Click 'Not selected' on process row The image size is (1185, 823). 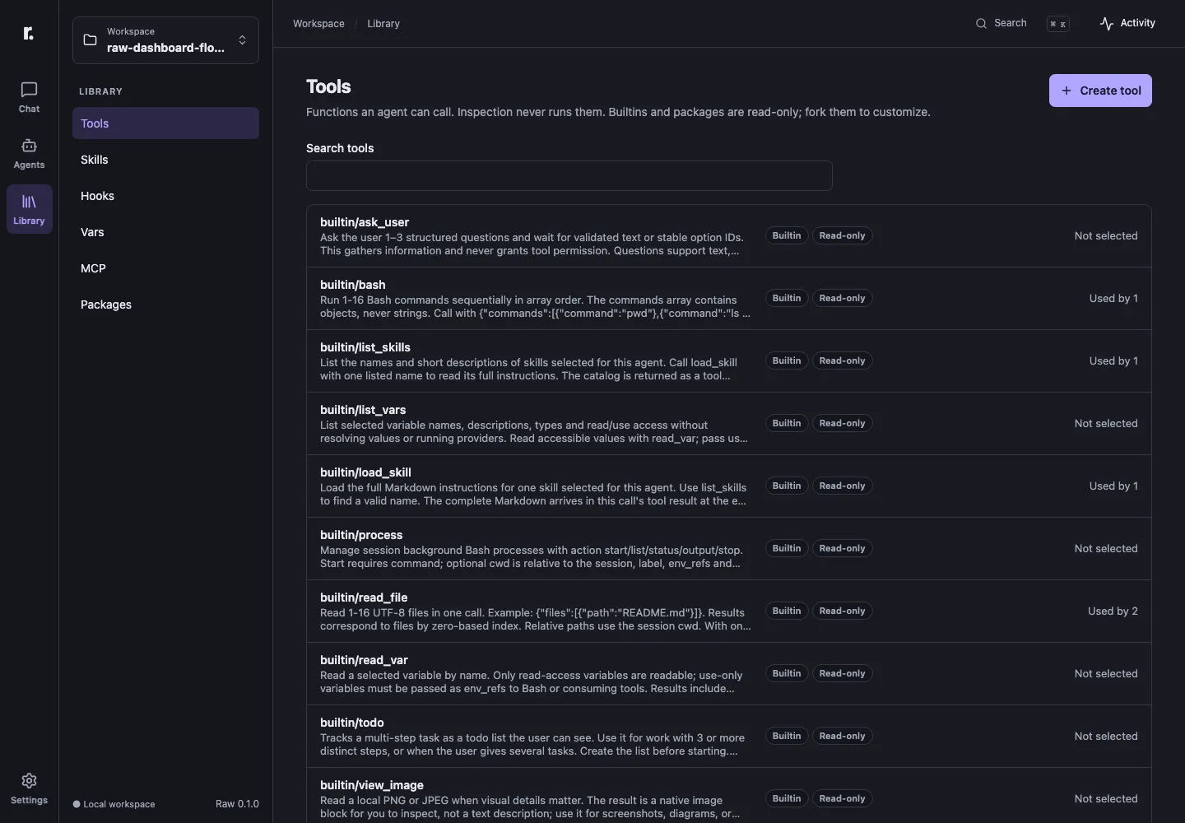1106,548
